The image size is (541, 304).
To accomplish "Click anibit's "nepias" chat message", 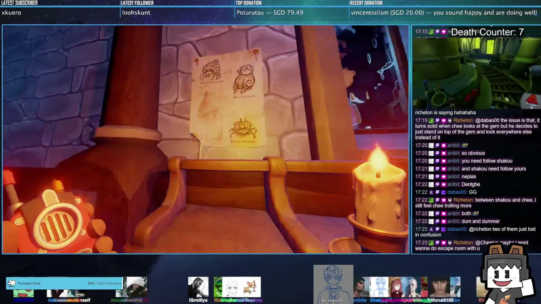I will pyautogui.click(x=469, y=176).
